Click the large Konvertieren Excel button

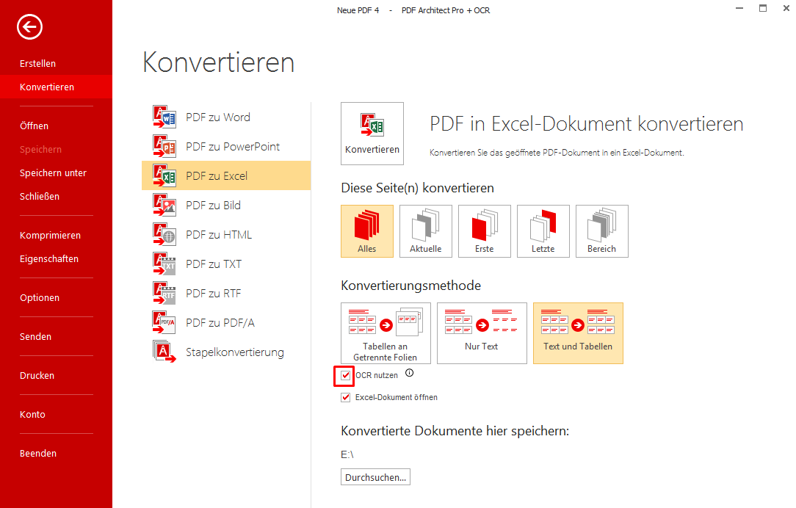tap(372, 134)
